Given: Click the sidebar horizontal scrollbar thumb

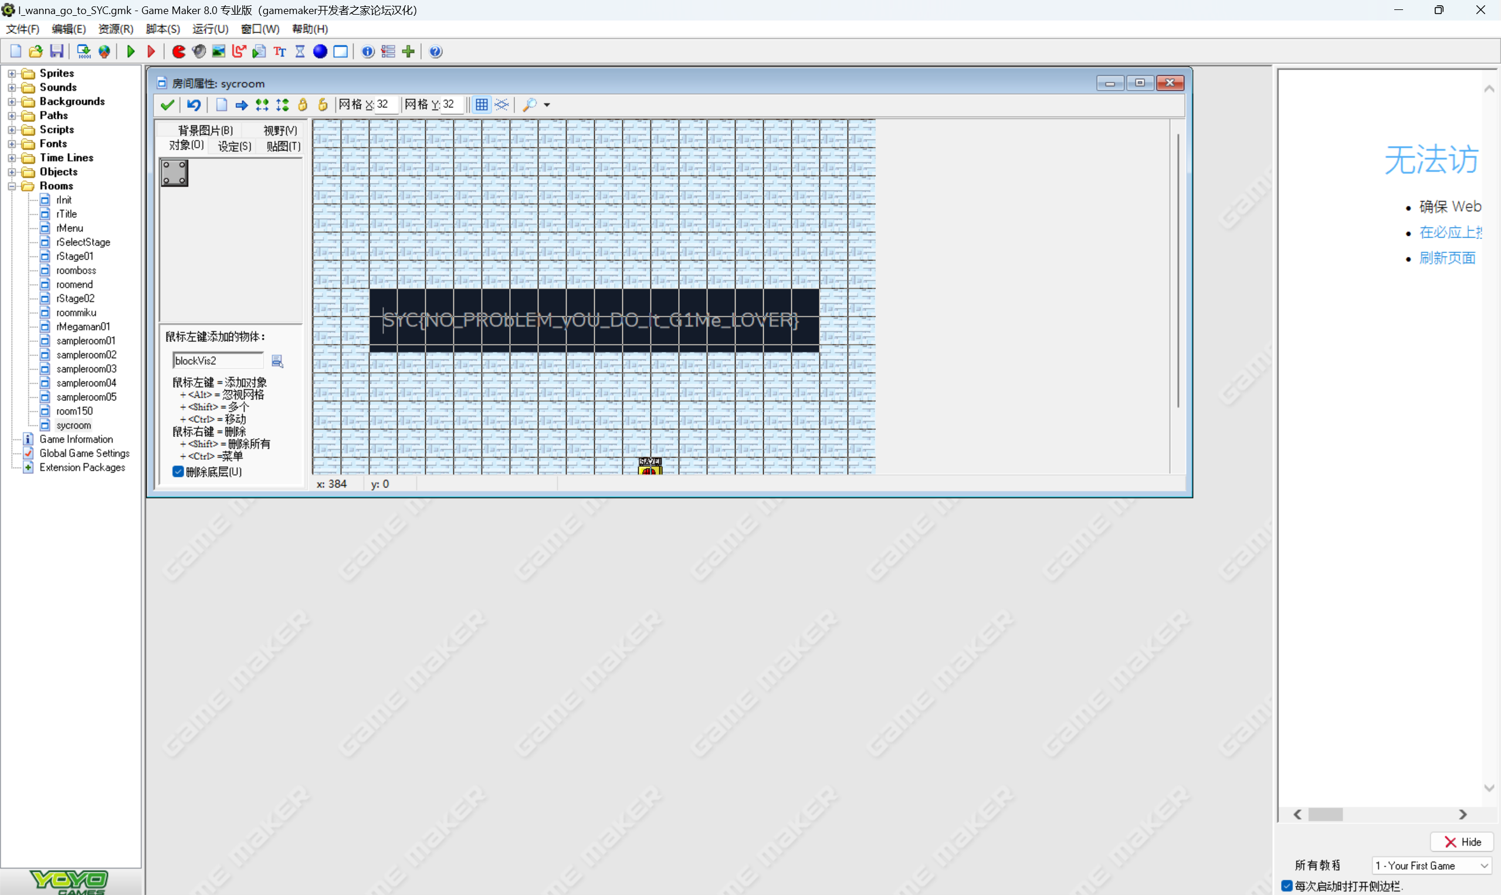Looking at the screenshot, I should point(1326,814).
